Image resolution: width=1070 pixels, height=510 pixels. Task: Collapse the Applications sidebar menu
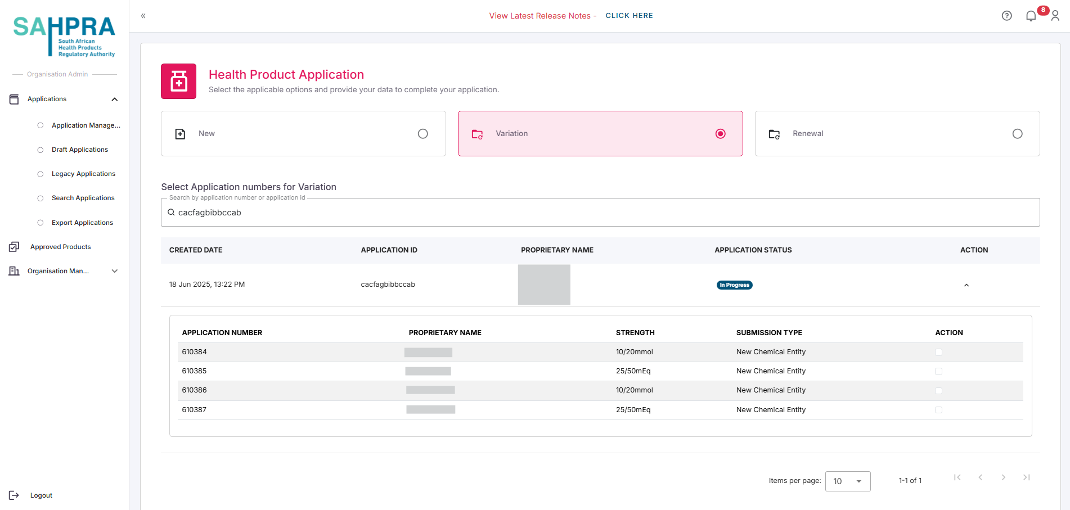(x=115, y=100)
